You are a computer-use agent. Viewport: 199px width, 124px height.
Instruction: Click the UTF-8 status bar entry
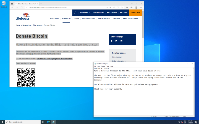coord(184,116)
